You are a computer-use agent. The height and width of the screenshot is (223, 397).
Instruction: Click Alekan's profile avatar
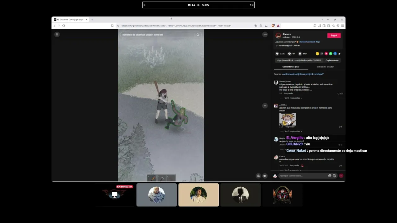pyautogui.click(x=278, y=36)
